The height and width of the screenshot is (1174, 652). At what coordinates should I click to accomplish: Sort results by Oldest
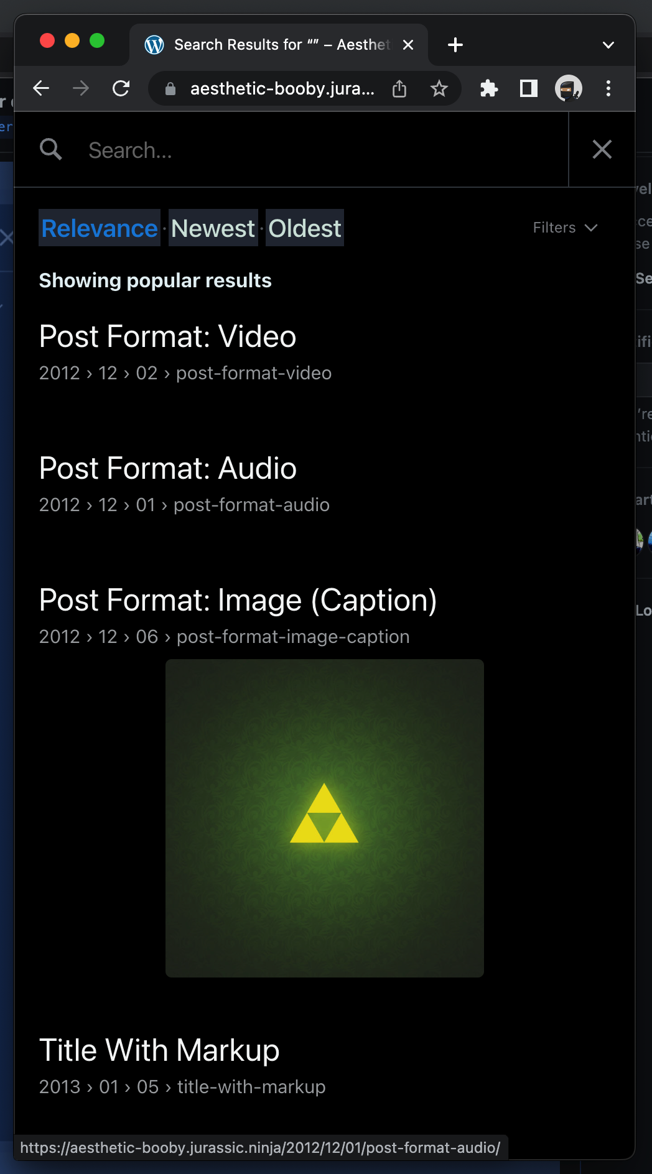(305, 228)
